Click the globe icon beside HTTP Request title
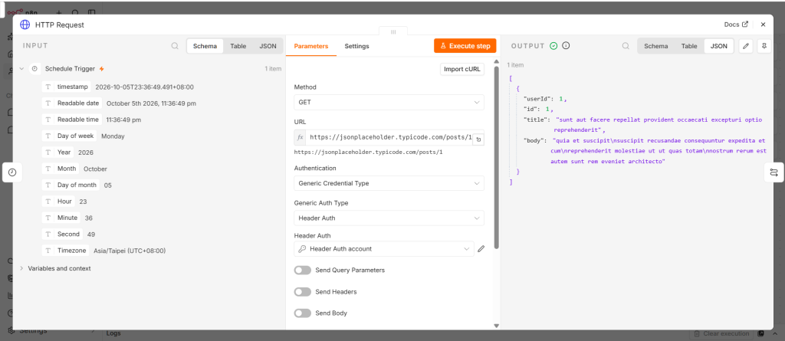Image resolution: width=785 pixels, height=341 pixels. (x=25, y=25)
